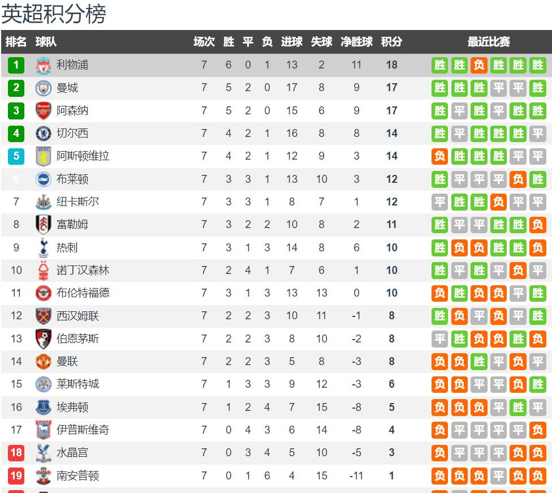Click the Aston Villa badge icon
This screenshot has height=493, width=552.
point(44,156)
